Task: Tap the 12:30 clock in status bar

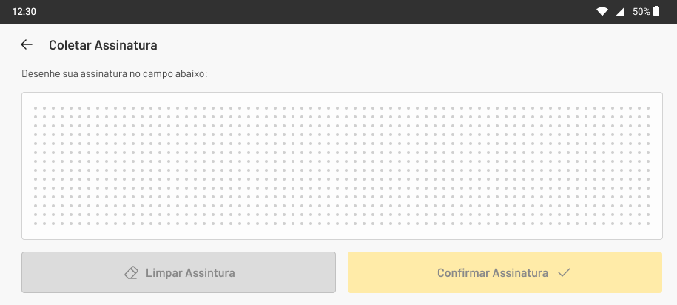Action: [x=24, y=12]
